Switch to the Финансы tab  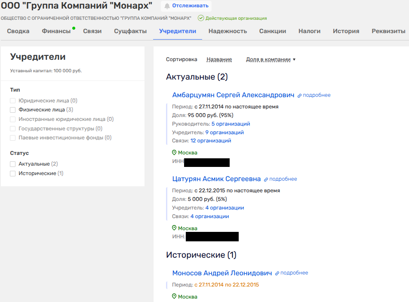coord(56,31)
